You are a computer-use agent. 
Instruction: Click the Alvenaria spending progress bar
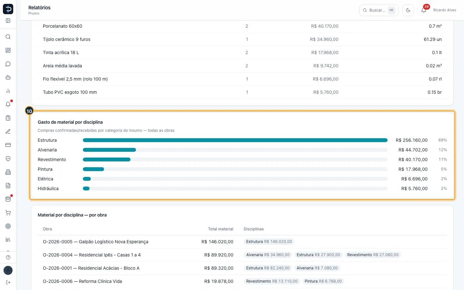pyautogui.click(x=235, y=150)
